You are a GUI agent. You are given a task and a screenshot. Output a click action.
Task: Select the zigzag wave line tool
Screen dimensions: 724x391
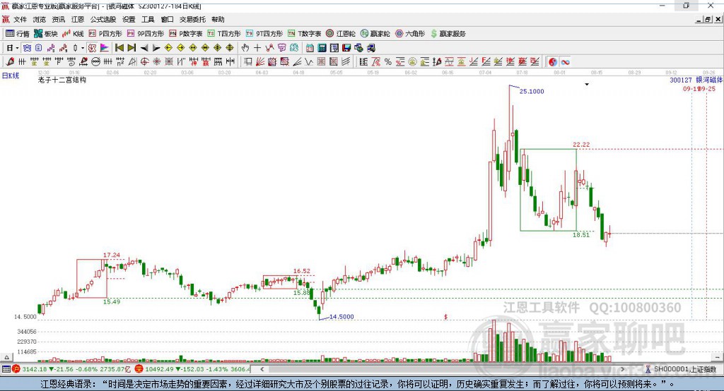tap(308, 62)
